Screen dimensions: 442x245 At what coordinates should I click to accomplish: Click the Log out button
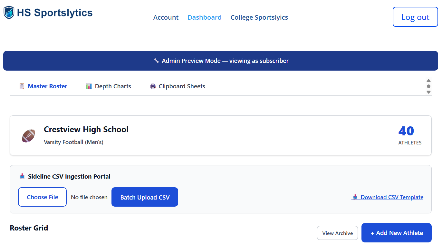point(415,17)
